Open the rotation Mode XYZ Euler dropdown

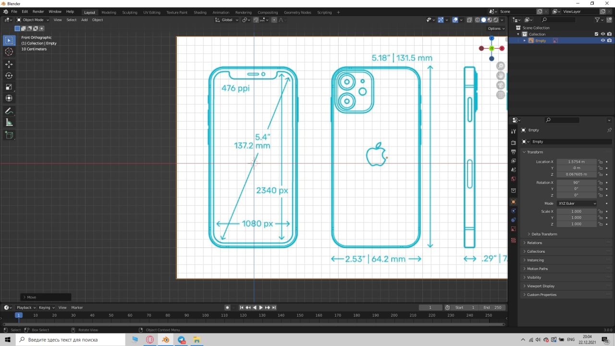click(577, 203)
